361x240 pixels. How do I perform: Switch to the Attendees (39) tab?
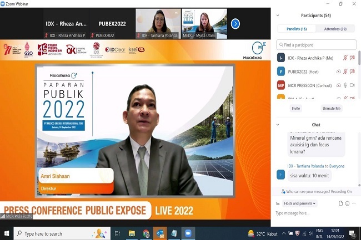pyautogui.click(x=335, y=29)
